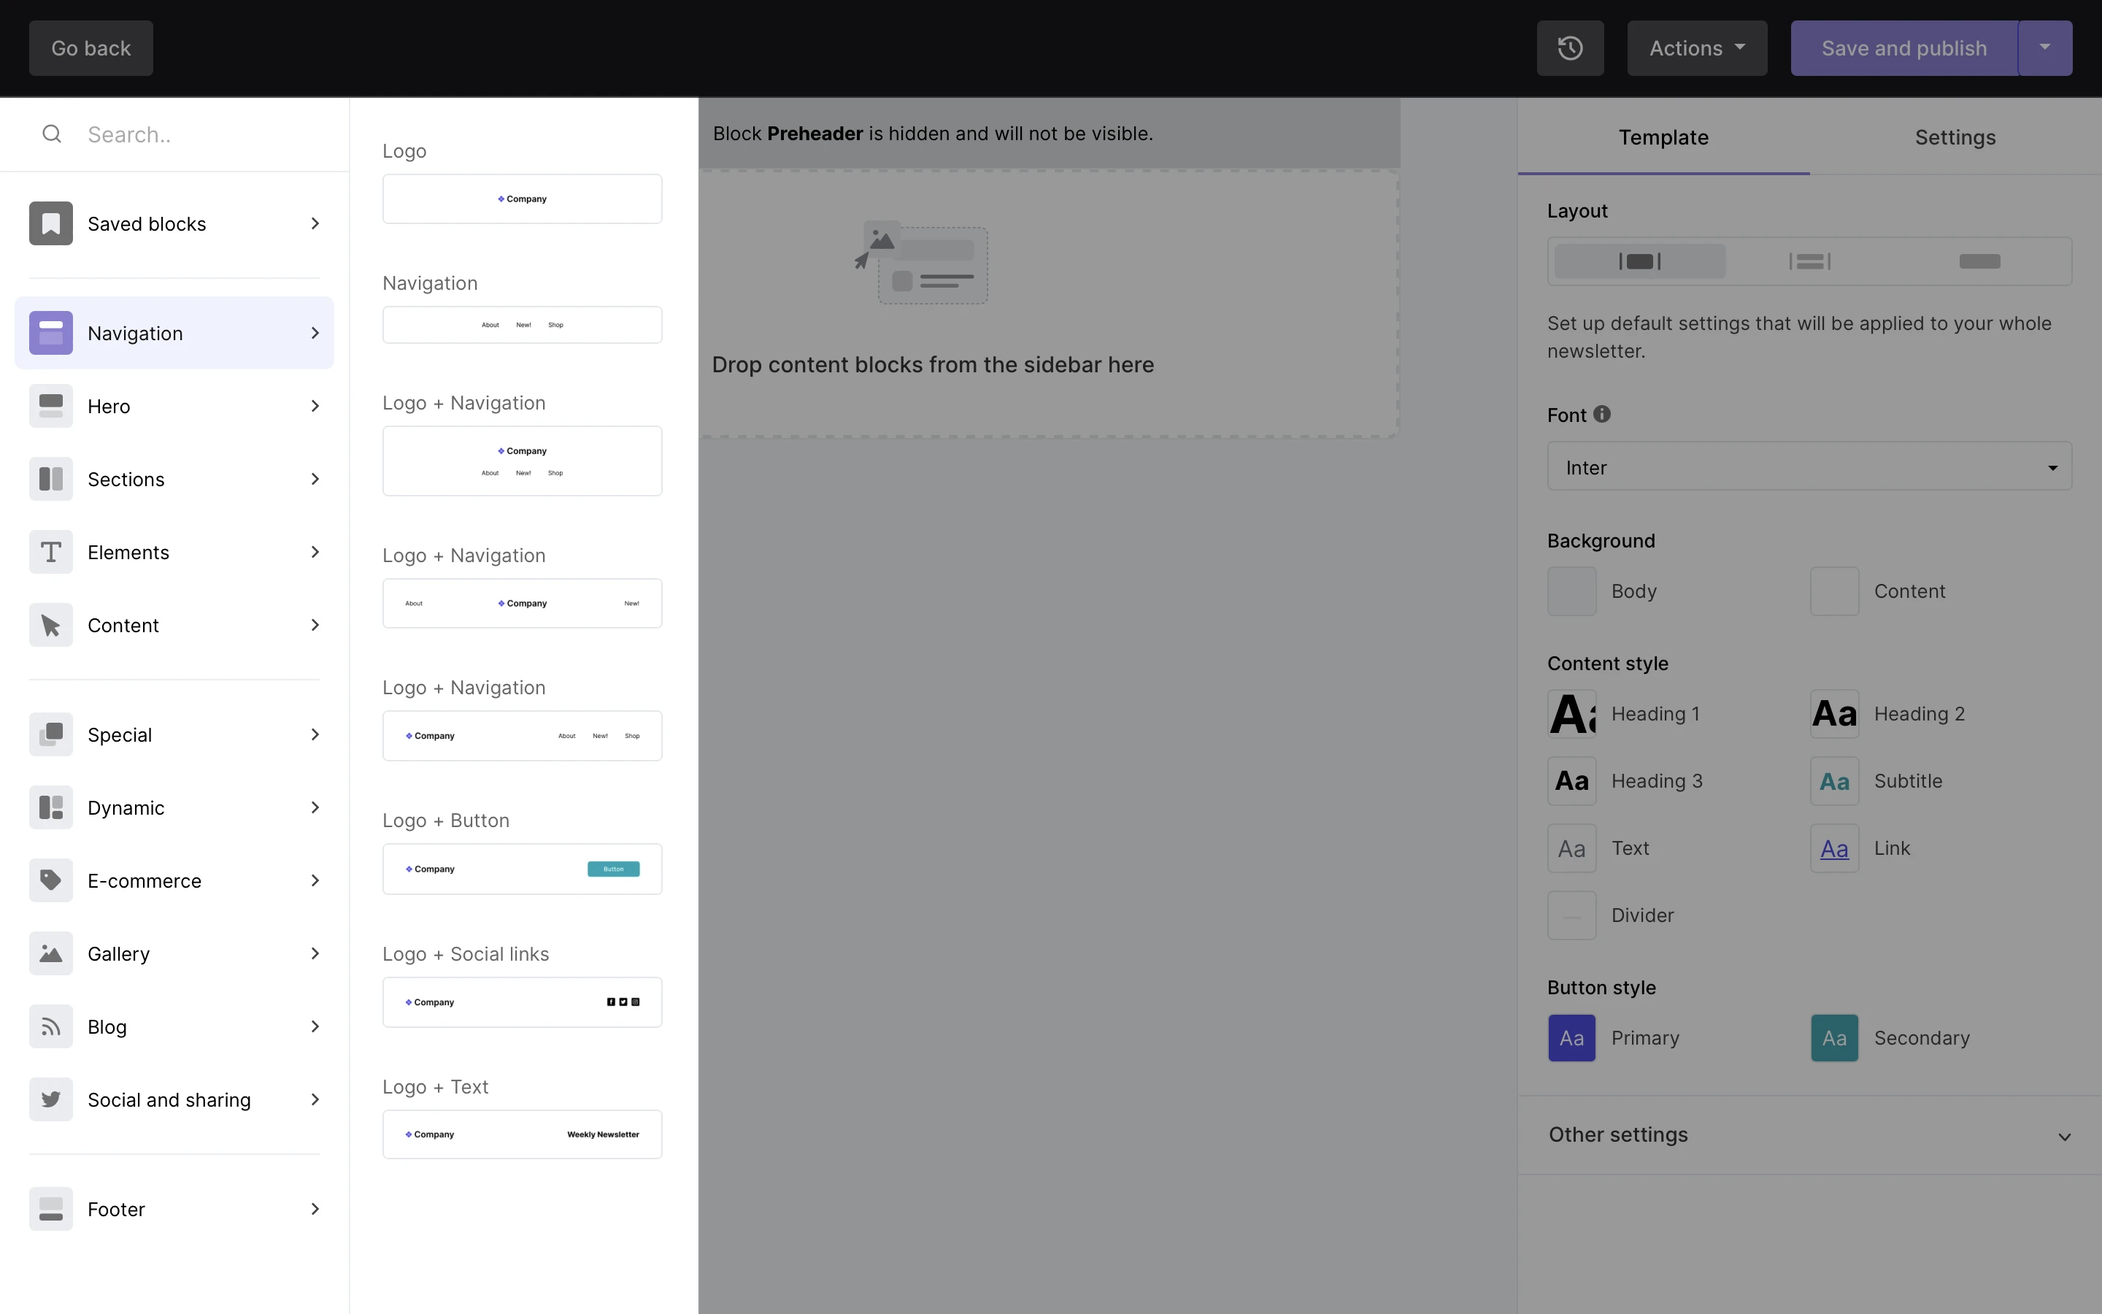Image resolution: width=2102 pixels, height=1314 pixels.
Task: Switch to the Settings tab
Action: pos(1955,137)
